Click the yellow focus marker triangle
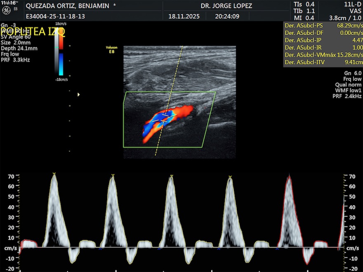The width and height of the screenshot is (363, 272). [78, 95]
